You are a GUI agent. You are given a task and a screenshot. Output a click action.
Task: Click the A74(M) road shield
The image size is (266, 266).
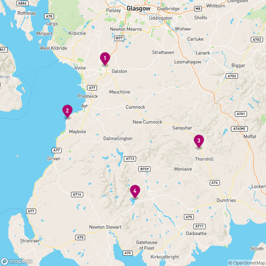coord(239,129)
